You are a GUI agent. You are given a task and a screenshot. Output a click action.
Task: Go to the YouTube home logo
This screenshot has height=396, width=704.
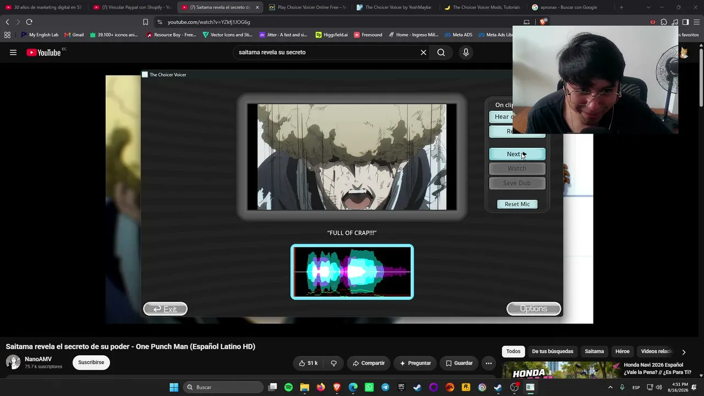[x=43, y=52]
